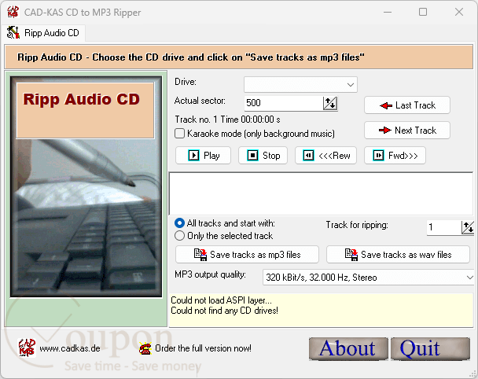Click Order the full version now!
Image resolution: width=478 pixels, height=379 pixels.
(x=203, y=348)
